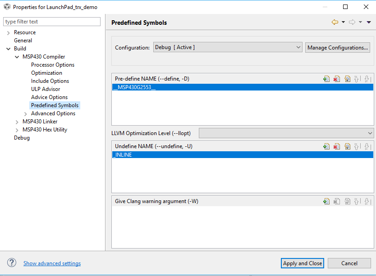Add a Clang warning argument entry
Screen dimensions: 376x276
(326, 201)
